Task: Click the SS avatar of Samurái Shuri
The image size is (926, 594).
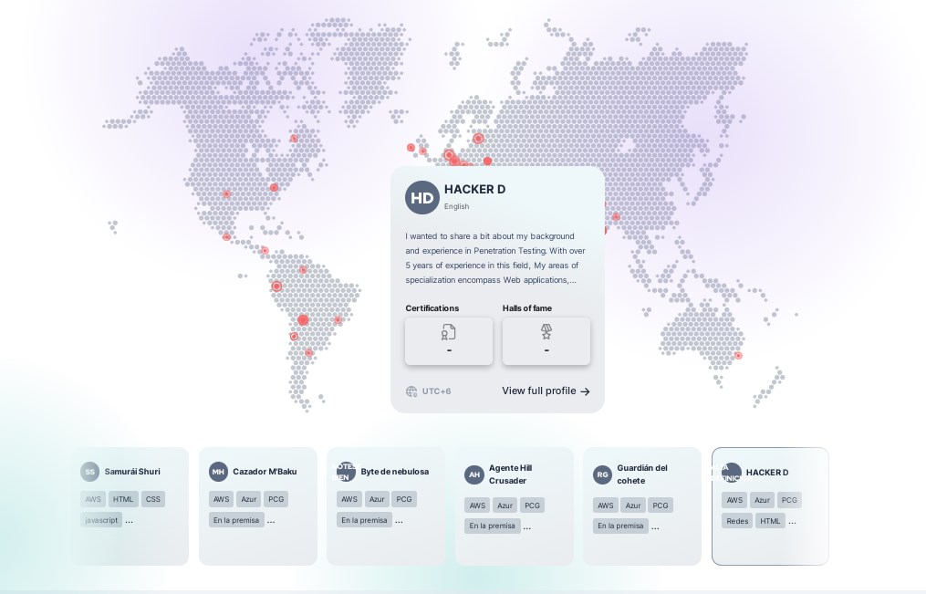Action: [x=89, y=472]
